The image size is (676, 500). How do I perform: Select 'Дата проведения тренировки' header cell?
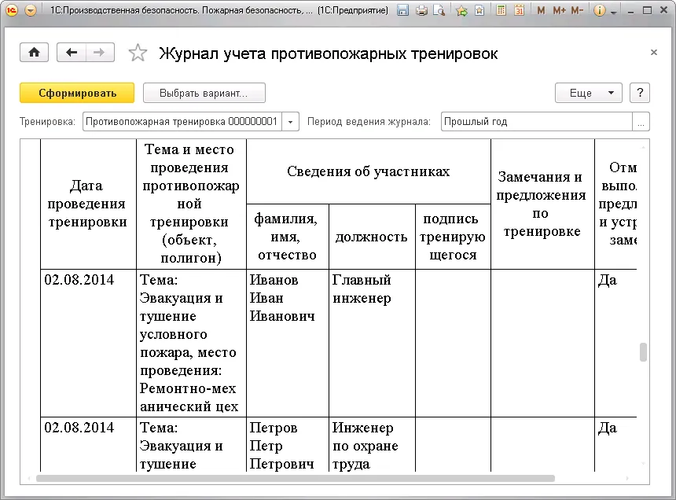(x=88, y=204)
